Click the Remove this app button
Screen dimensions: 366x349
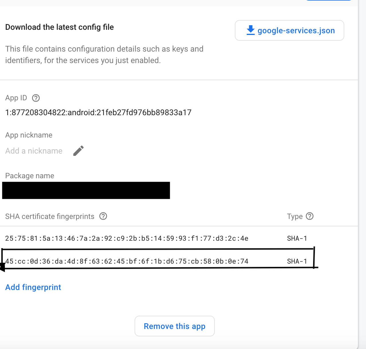click(x=174, y=326)
